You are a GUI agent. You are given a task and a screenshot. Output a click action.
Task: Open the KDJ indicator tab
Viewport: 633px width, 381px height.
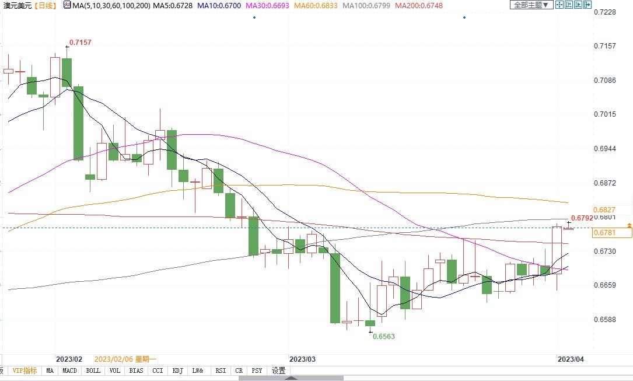pos(177,370)
